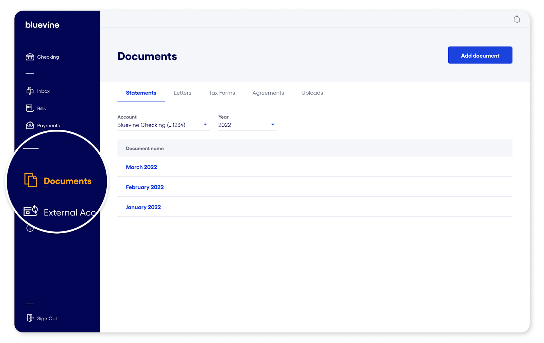Open the Checking section via the bank icon

(30, 56)
